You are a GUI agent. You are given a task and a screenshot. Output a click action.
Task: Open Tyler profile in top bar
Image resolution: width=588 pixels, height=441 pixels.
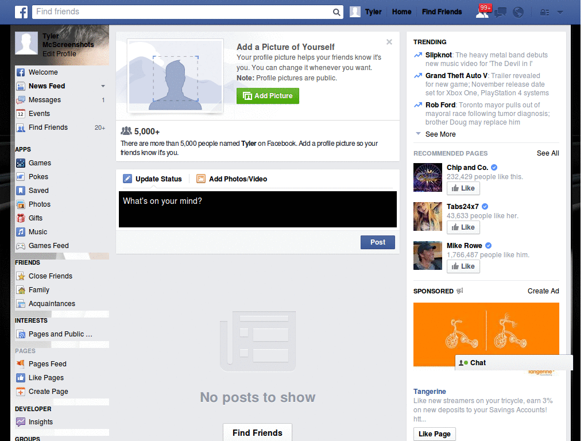click(366, 12)
